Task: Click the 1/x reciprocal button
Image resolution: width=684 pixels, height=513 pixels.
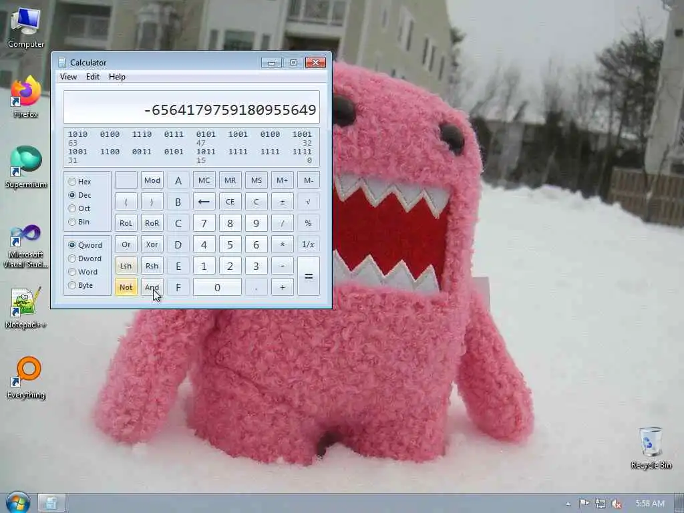Action: [x=308, y=244]
